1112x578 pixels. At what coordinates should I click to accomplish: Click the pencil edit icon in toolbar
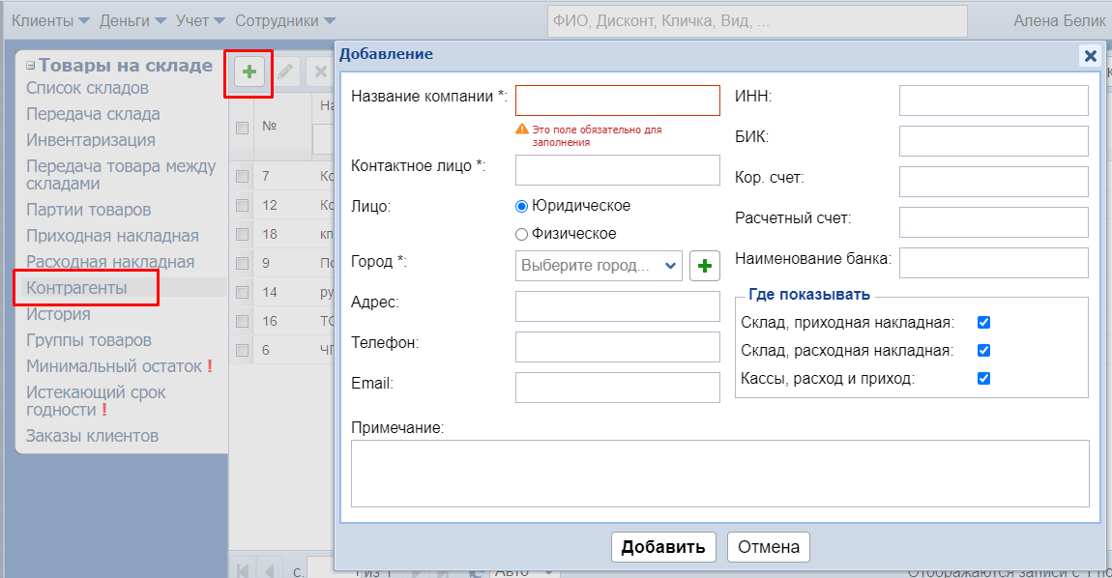pos(285,72)
